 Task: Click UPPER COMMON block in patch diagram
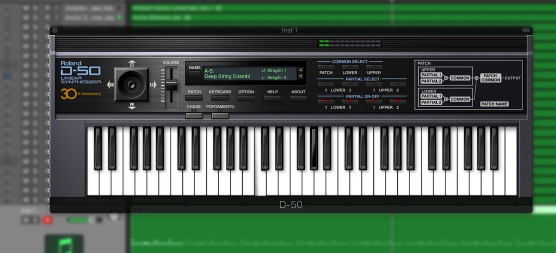coord(460,78)
